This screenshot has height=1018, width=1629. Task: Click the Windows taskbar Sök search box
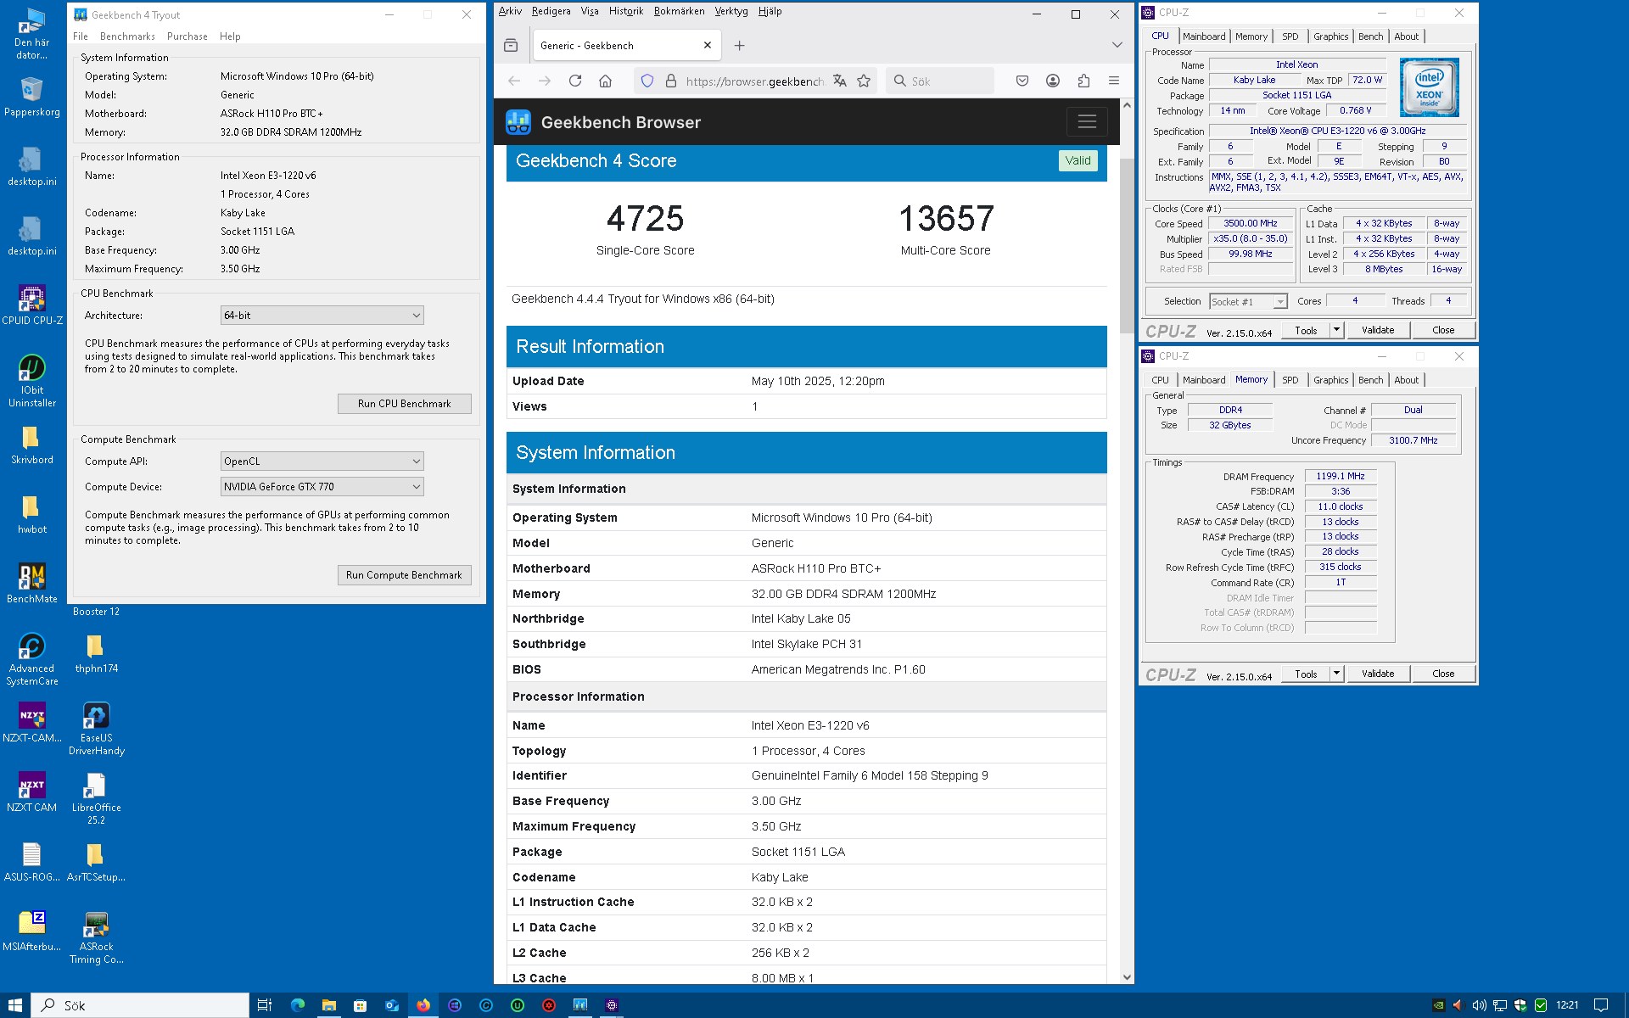141,1005
